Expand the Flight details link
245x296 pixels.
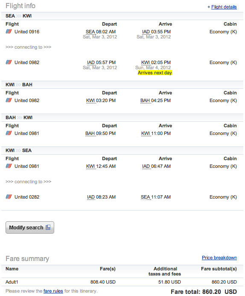(224, 7)
